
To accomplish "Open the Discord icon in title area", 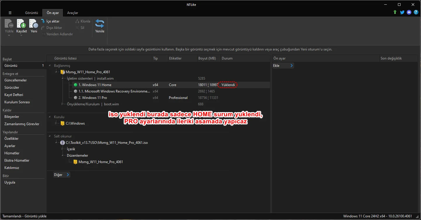I will (x=409, y=12).
